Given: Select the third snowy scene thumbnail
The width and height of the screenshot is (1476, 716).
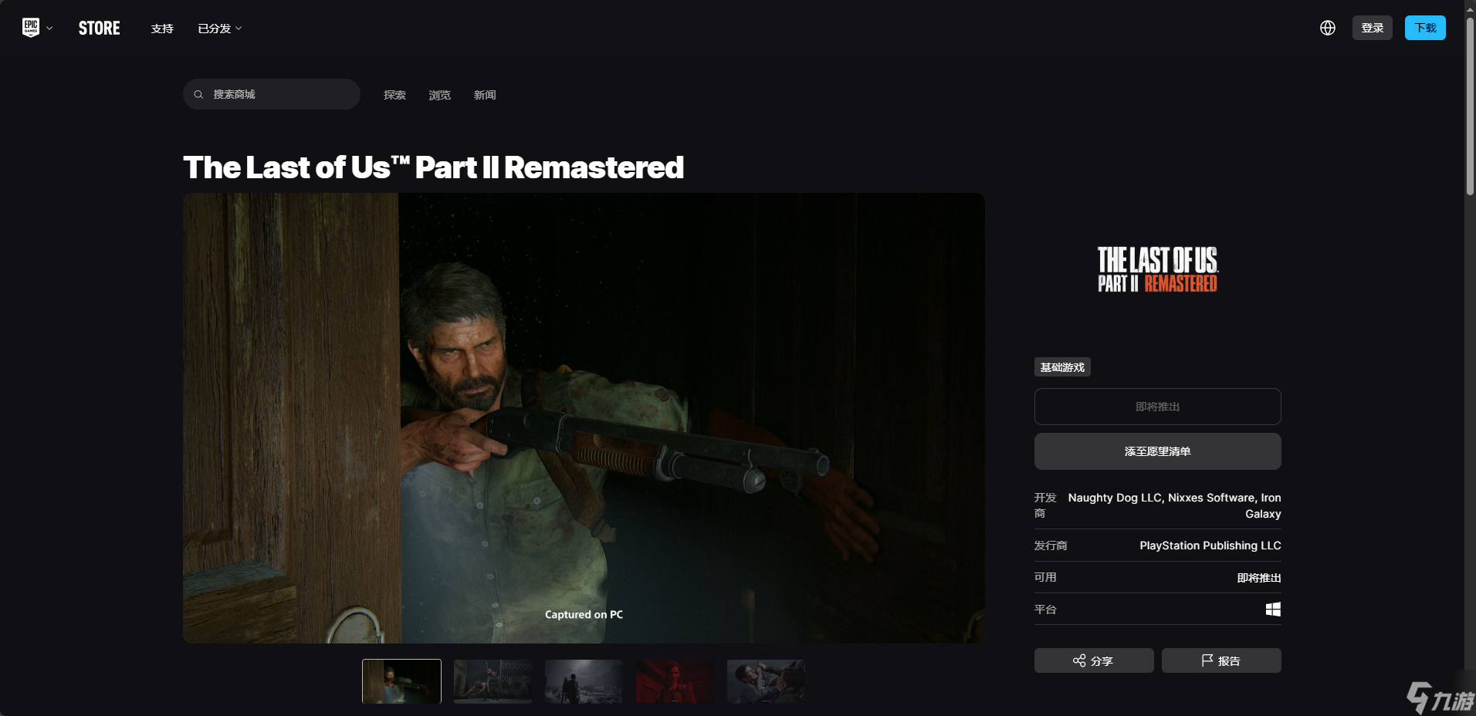Looking at the screenshot, I should click(584, 681).
